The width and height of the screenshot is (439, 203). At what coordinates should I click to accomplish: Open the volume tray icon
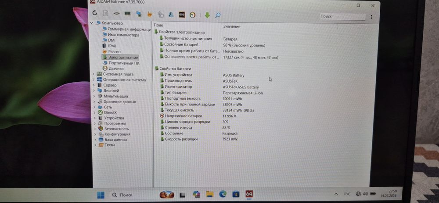point(365,193)
